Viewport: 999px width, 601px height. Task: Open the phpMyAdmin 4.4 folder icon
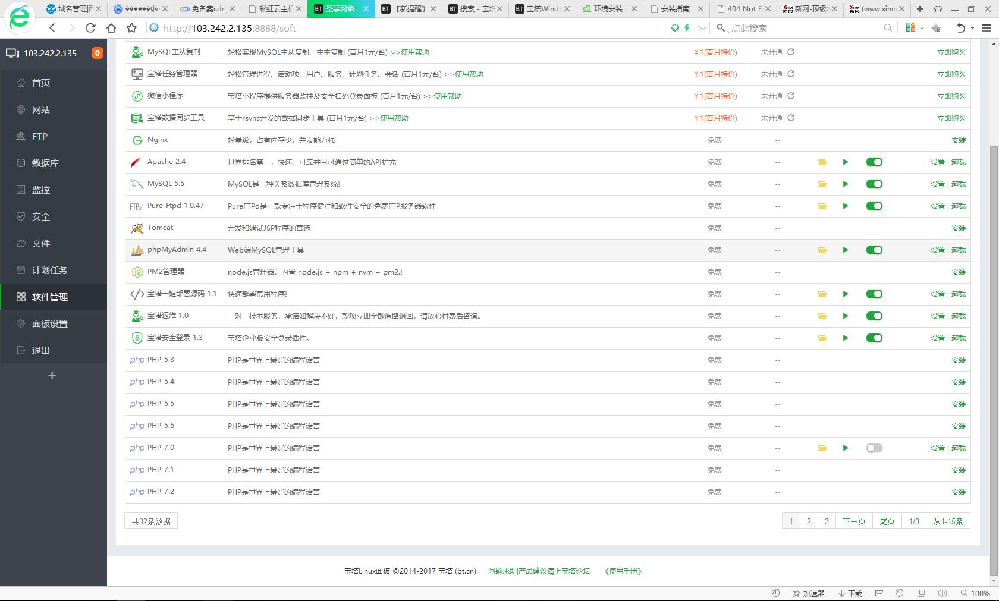click(822, 250)
